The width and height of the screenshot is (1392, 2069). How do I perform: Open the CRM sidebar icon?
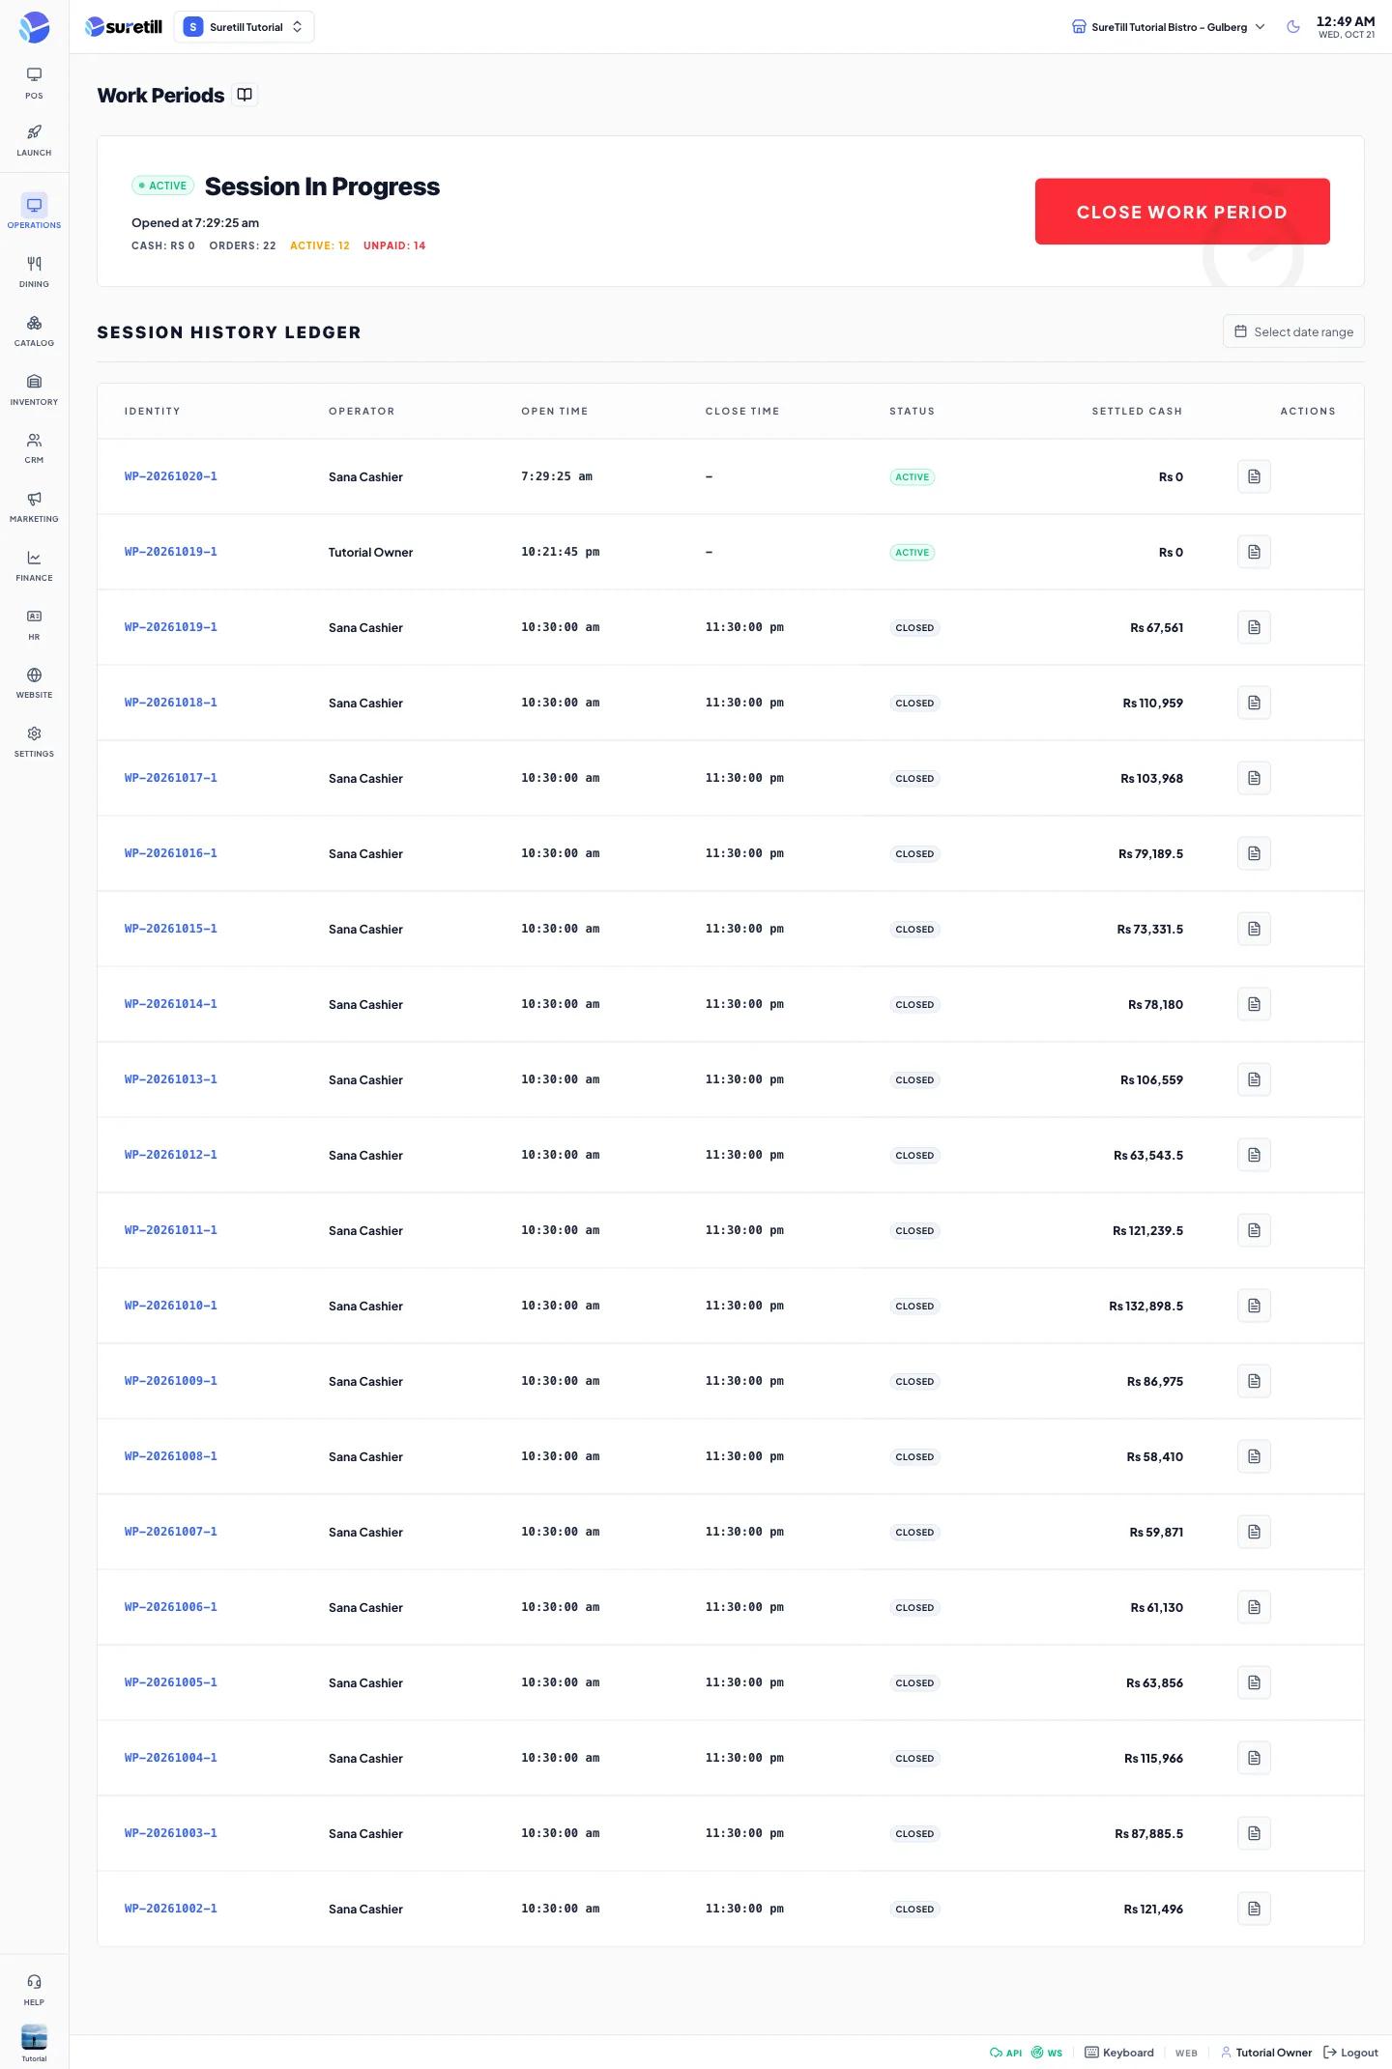tap(34, 447)
